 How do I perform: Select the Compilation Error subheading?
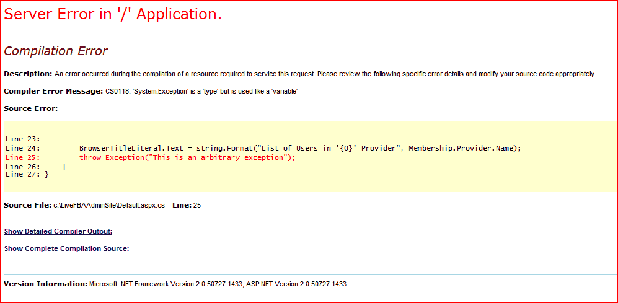(56, 51)
